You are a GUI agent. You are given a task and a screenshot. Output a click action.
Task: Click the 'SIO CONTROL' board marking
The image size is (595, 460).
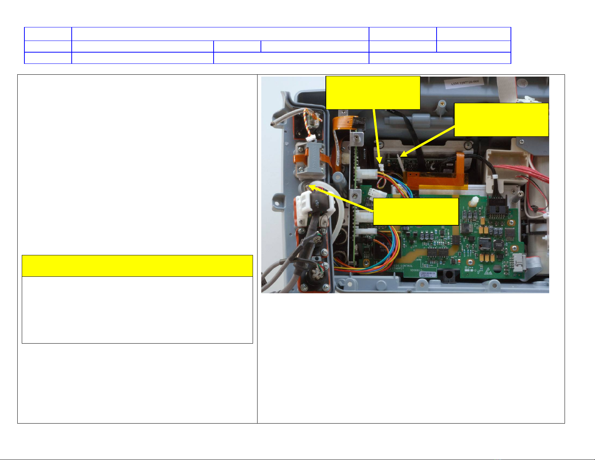(x=402, y=265)
